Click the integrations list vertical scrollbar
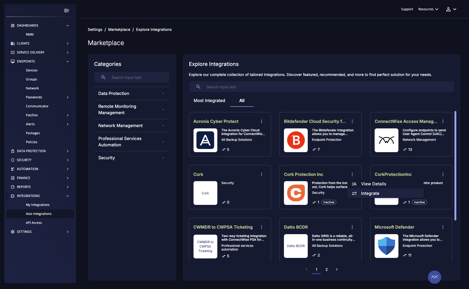This screenshot has width=469, height=289. pyautogui.click(x=455, y=166)
